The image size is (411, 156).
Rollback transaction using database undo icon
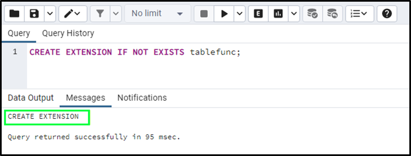tap(333, 14)
